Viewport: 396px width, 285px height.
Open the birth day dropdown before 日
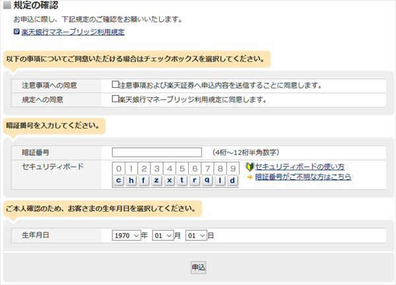196,236
